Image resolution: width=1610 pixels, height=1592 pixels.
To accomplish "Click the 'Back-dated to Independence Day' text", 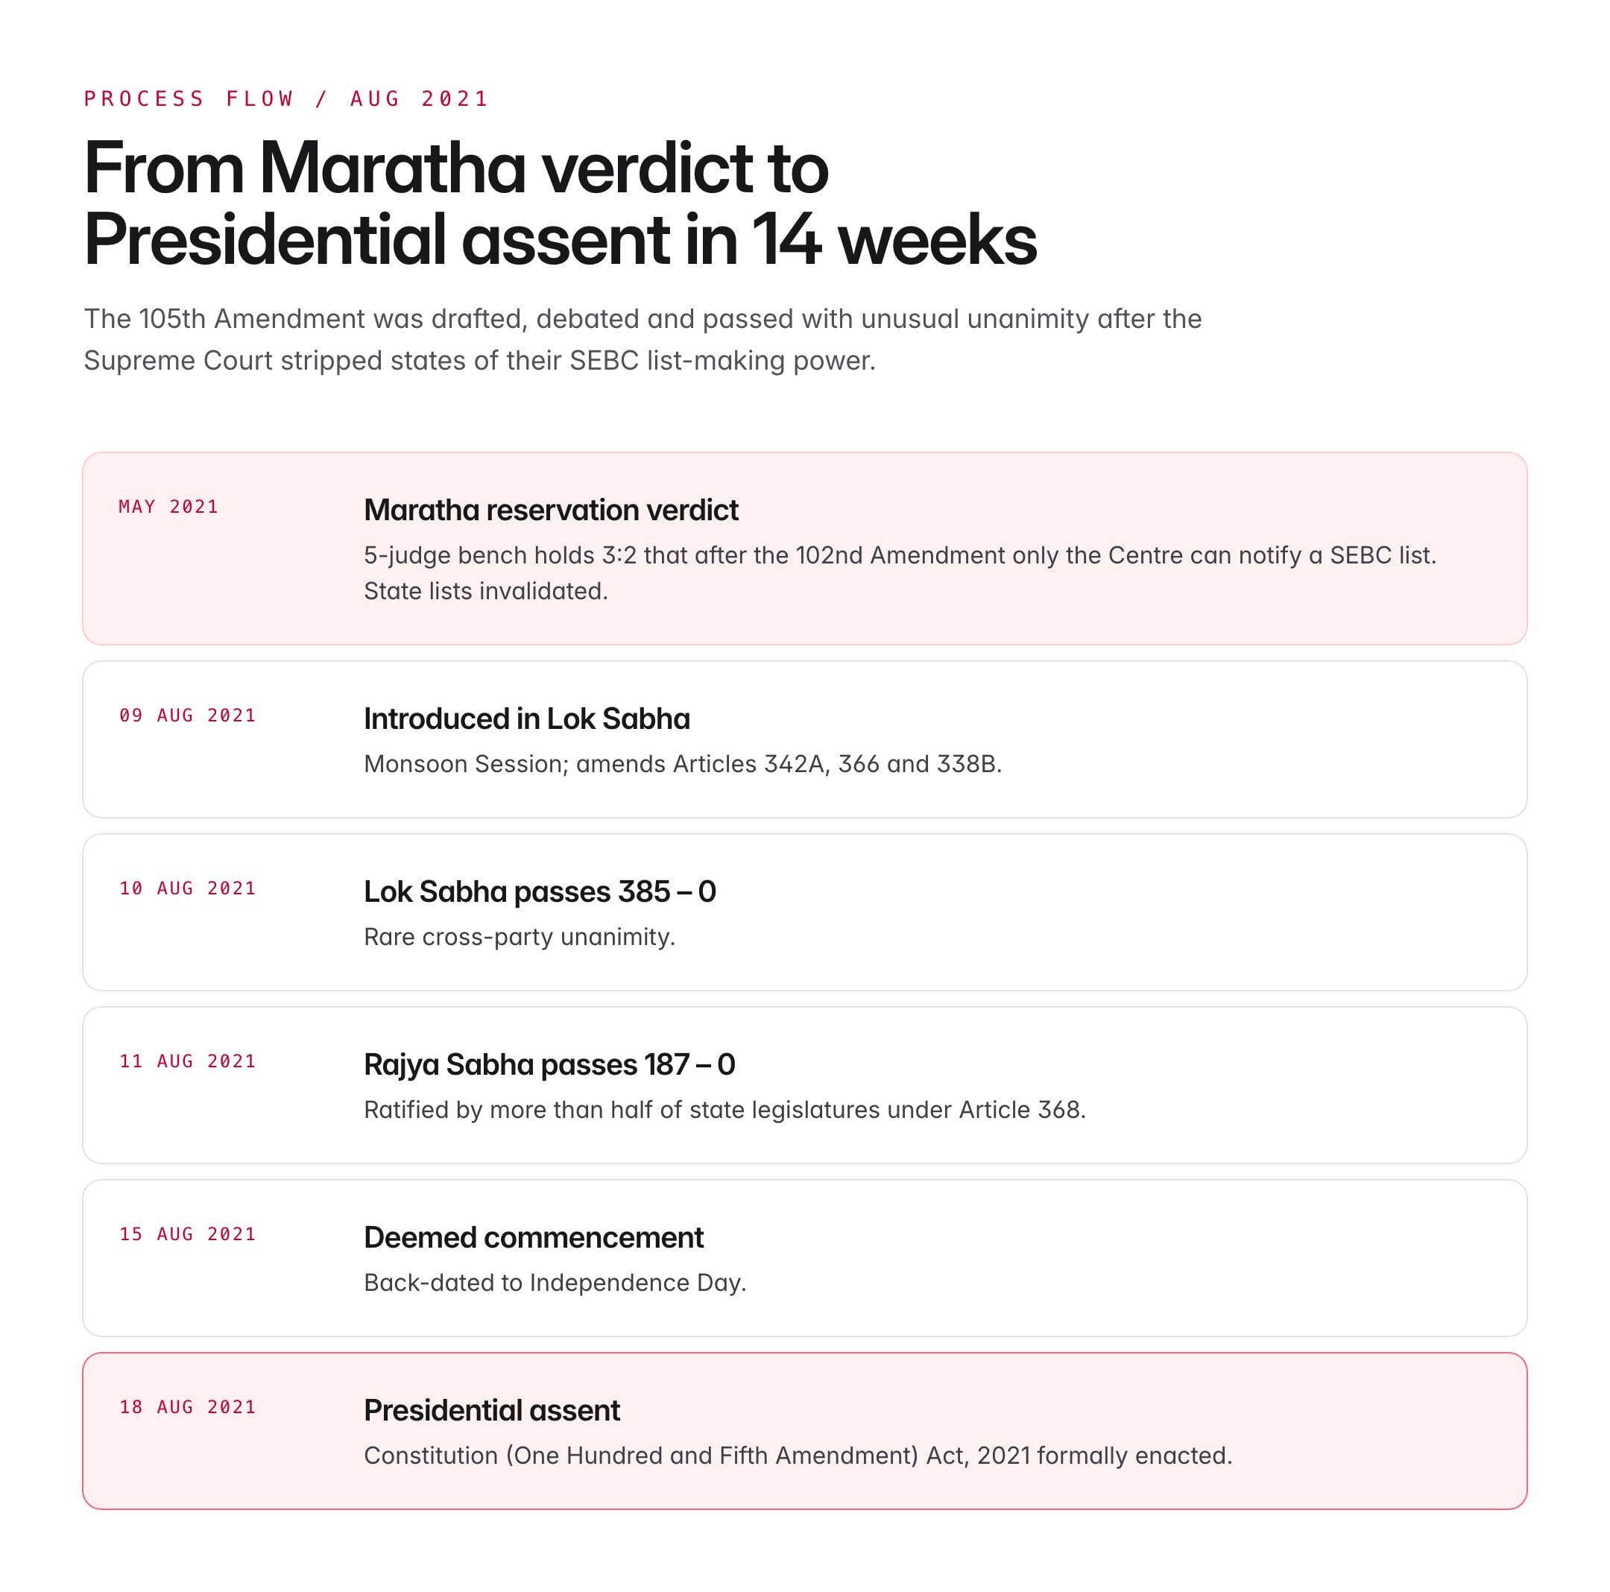I will coord(555,1282).
